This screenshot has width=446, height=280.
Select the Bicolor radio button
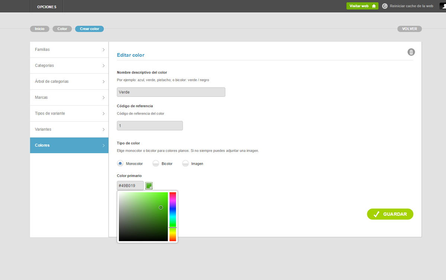click(156, 163)
